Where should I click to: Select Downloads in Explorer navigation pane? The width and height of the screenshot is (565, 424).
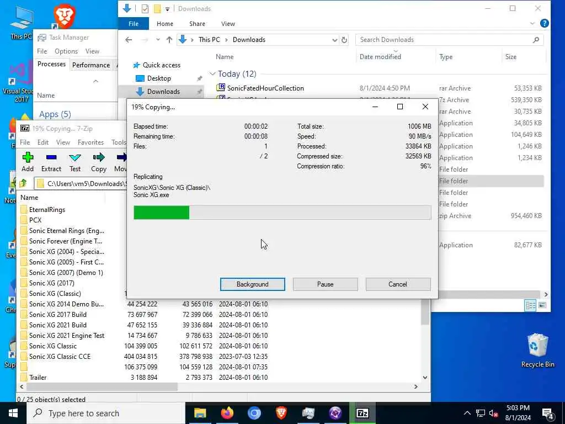[x=163, y=92]
